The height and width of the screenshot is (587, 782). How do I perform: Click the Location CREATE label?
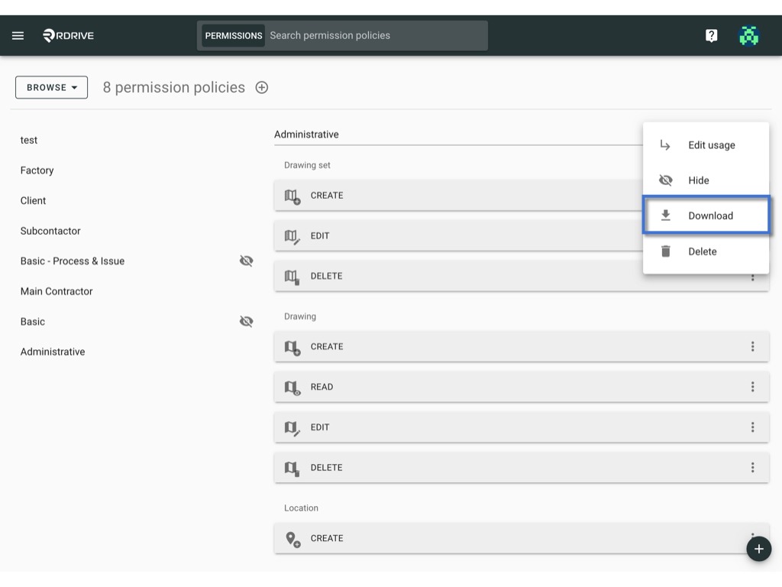tap(327, 538)
